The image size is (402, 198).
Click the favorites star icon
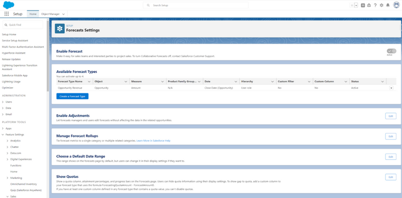tap(352, 6)
